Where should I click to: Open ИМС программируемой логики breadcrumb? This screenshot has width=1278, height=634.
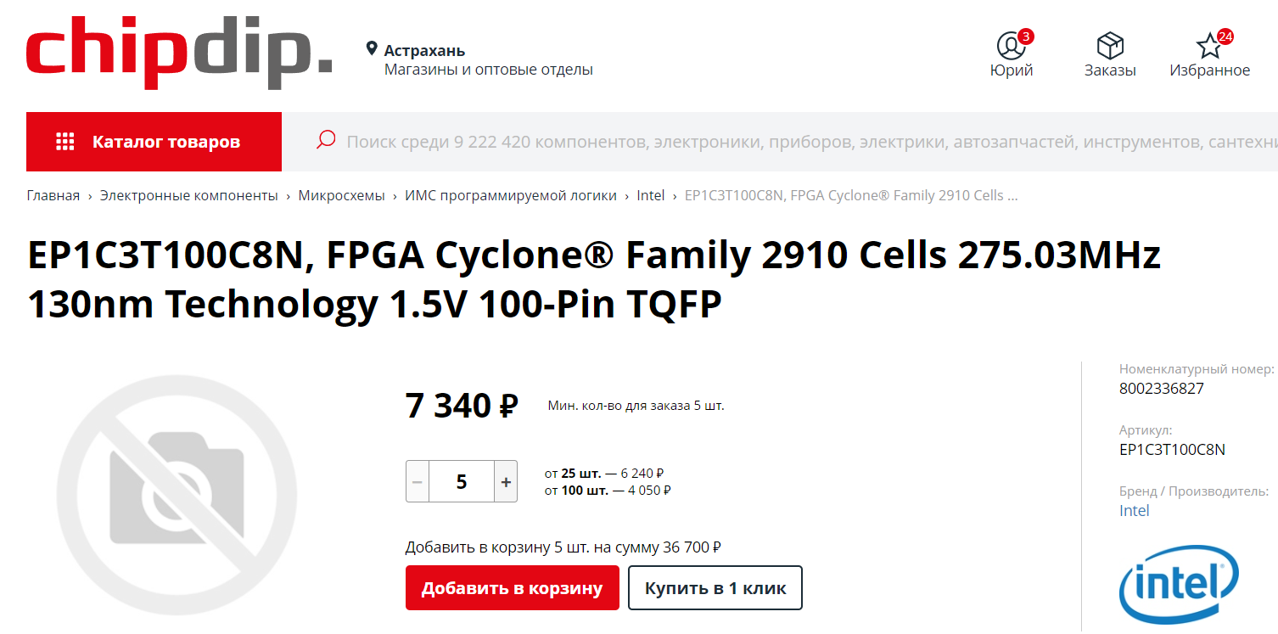tap(511, 195)
